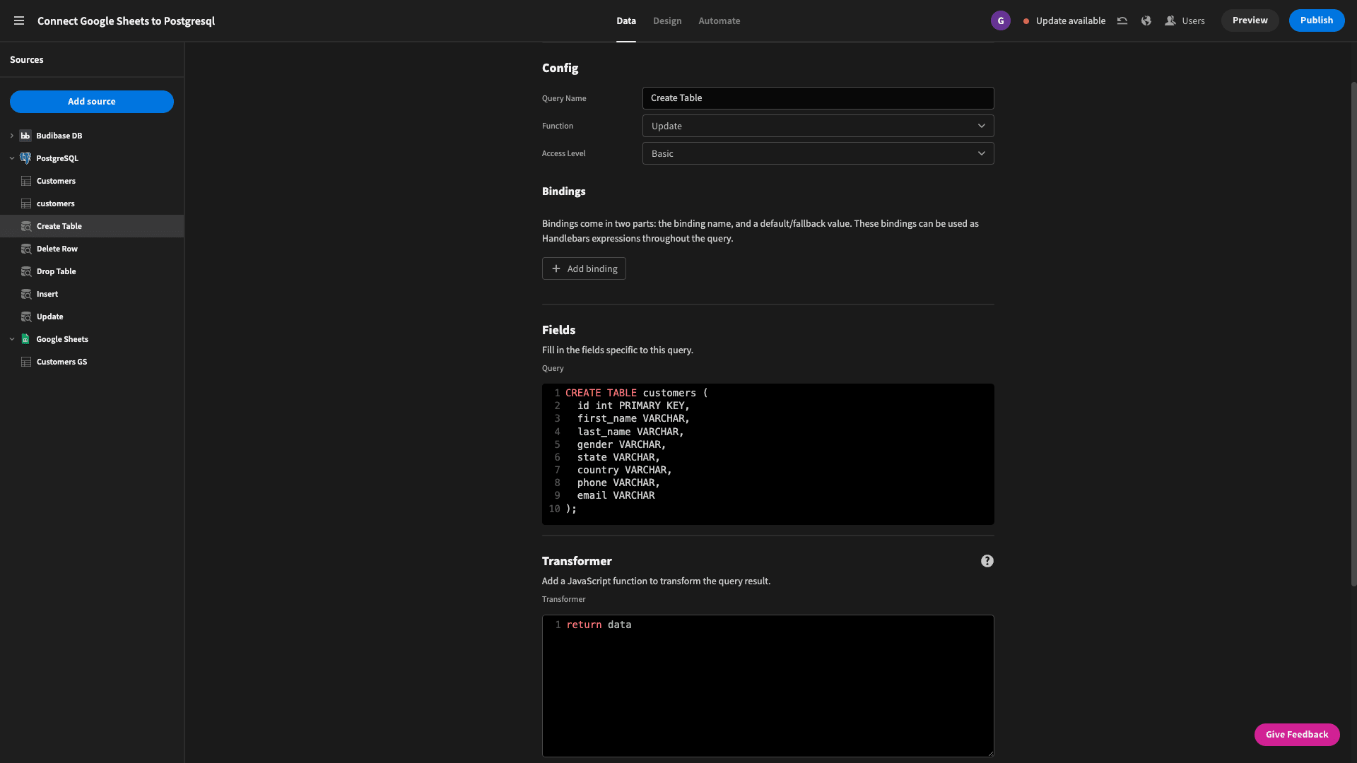Click the Add binding button
The width and height of the screenshot is (1357, 763).
tap(584, 268)
